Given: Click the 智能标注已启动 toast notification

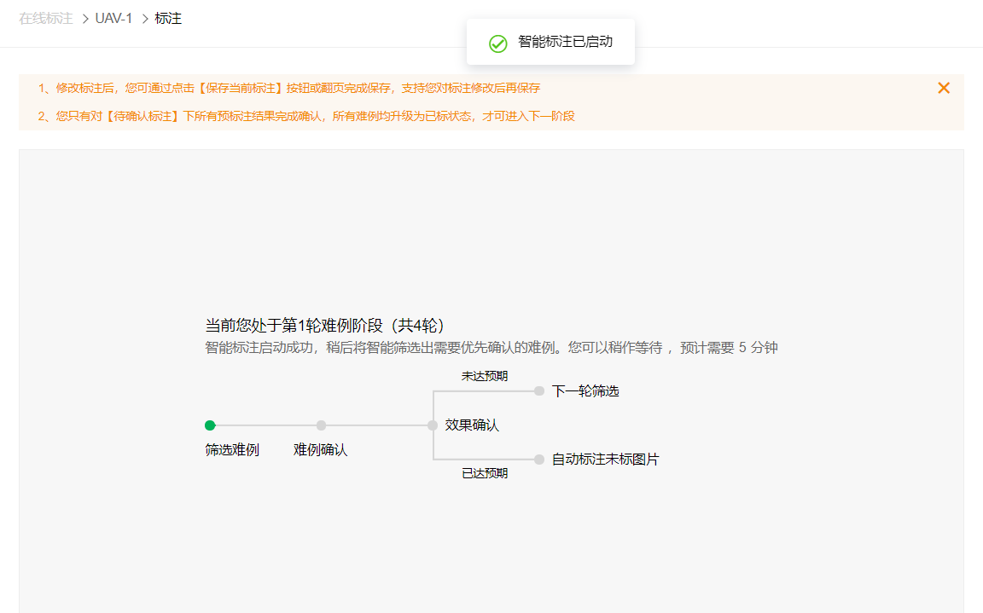Looking at the screenshot, I should (x=550, y=41).
